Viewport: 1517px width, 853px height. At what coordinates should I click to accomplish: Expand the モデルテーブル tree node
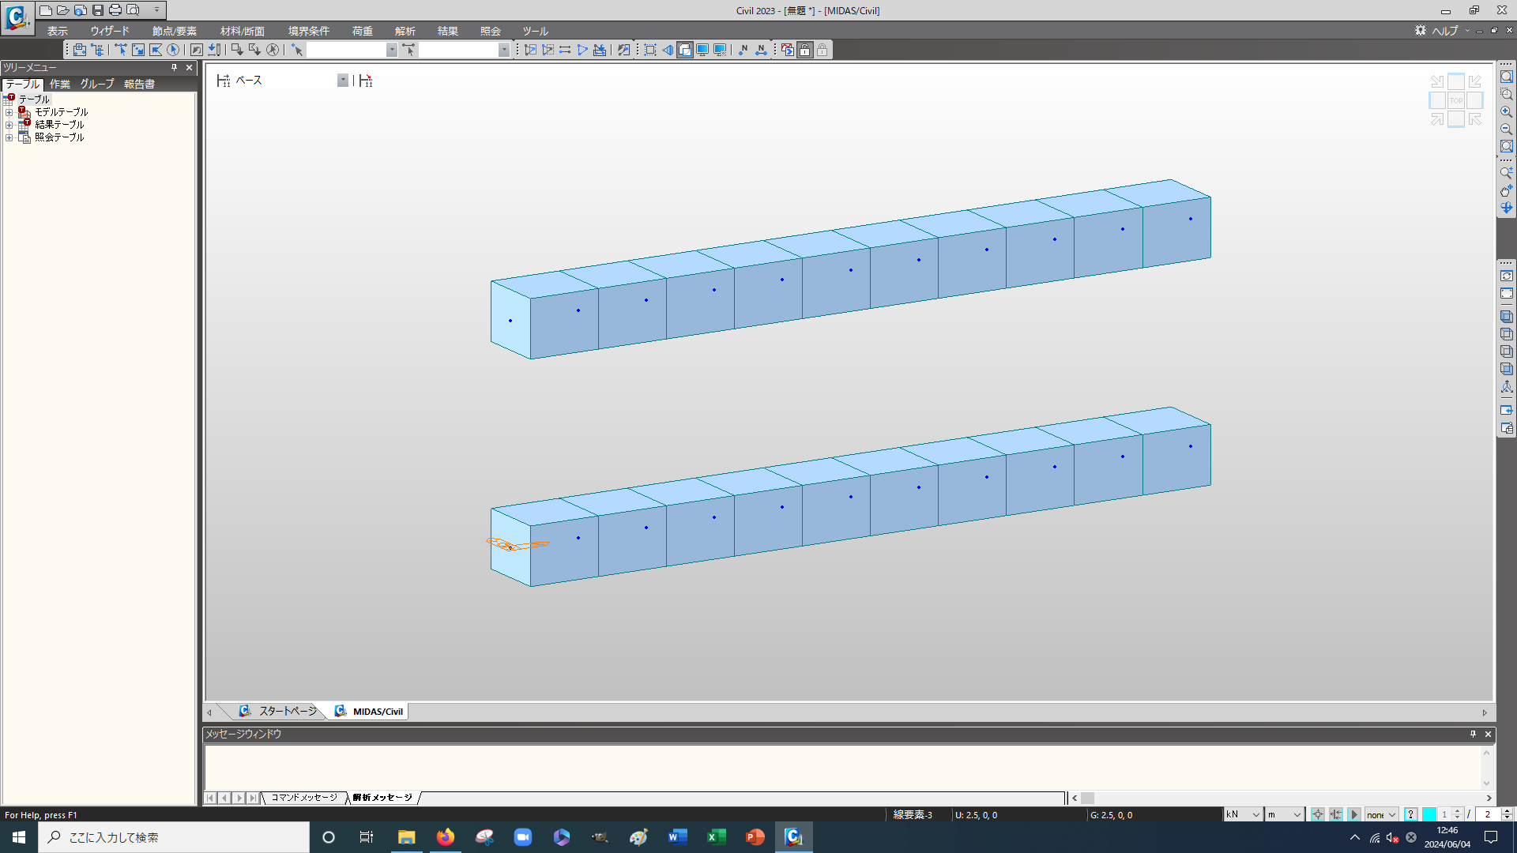[x=9, y=112]
